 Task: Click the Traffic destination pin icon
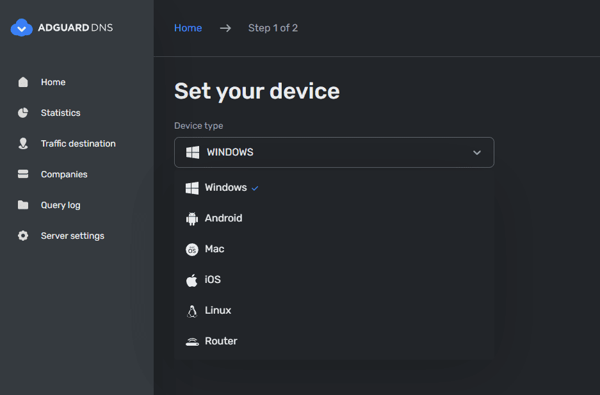[x=23, y=143]
